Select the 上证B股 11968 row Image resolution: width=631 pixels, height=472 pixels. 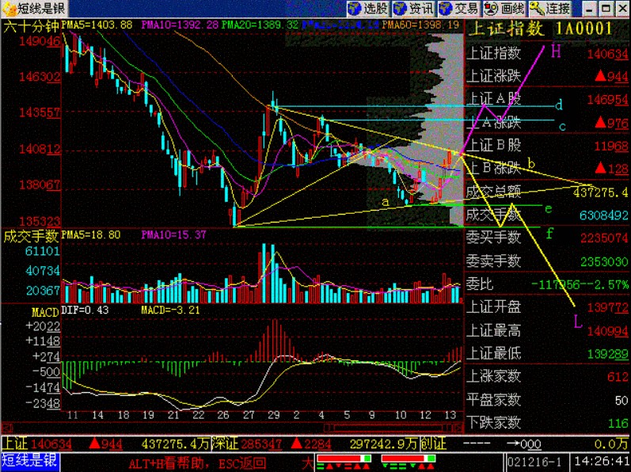point(547,145)
